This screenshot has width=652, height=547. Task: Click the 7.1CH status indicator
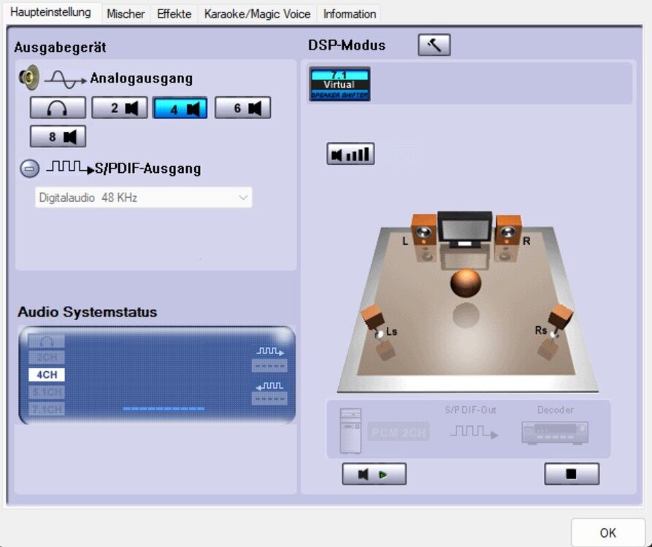tap(47, 409)
